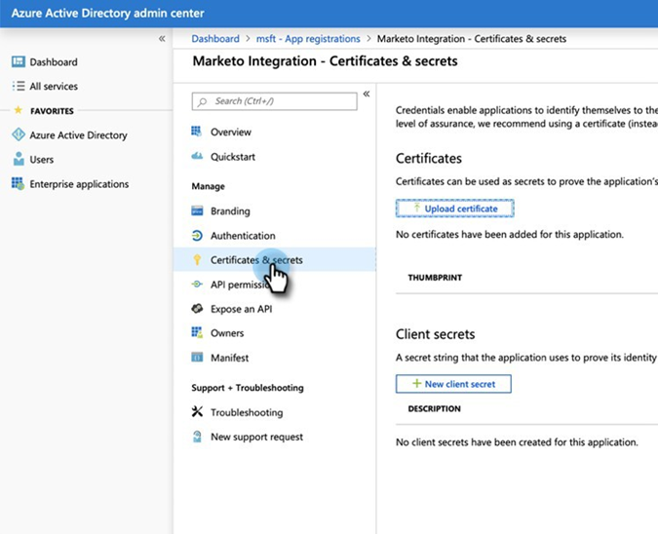The height and width of the screenshot is (534, 658).
Task: Click the Branding icon under Manage
Action: tap(197, 210)
